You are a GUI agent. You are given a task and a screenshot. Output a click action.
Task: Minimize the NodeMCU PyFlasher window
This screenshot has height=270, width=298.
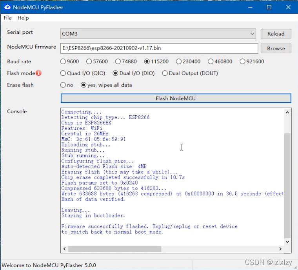[250, 7]
